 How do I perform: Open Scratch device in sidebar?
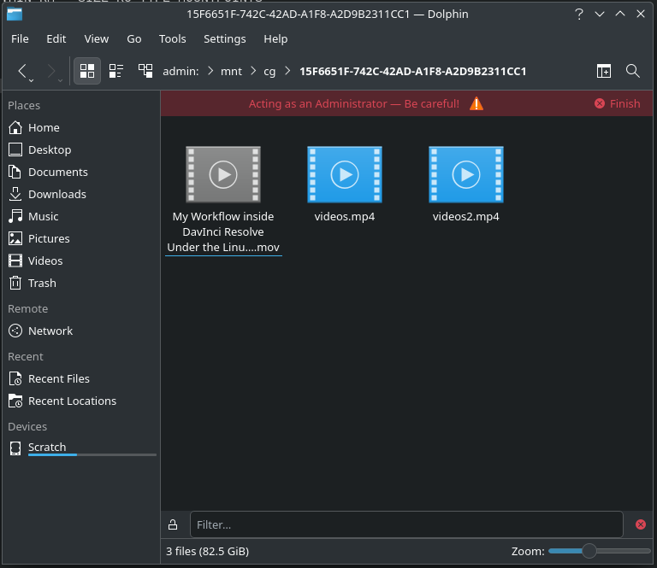pos(47,447)
